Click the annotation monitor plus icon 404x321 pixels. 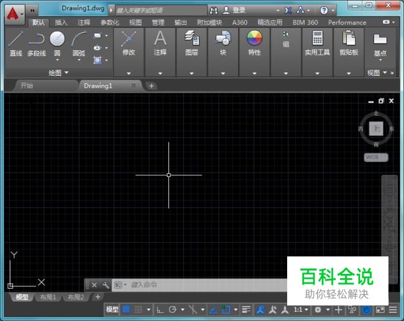pyautogui.click(x=339, y=310)
